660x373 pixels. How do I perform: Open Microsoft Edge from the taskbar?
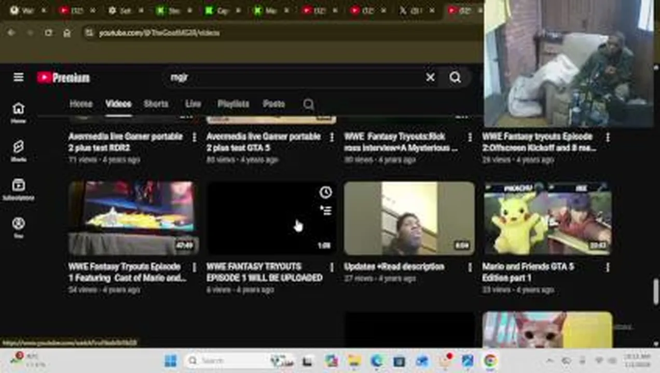point(377,361)
